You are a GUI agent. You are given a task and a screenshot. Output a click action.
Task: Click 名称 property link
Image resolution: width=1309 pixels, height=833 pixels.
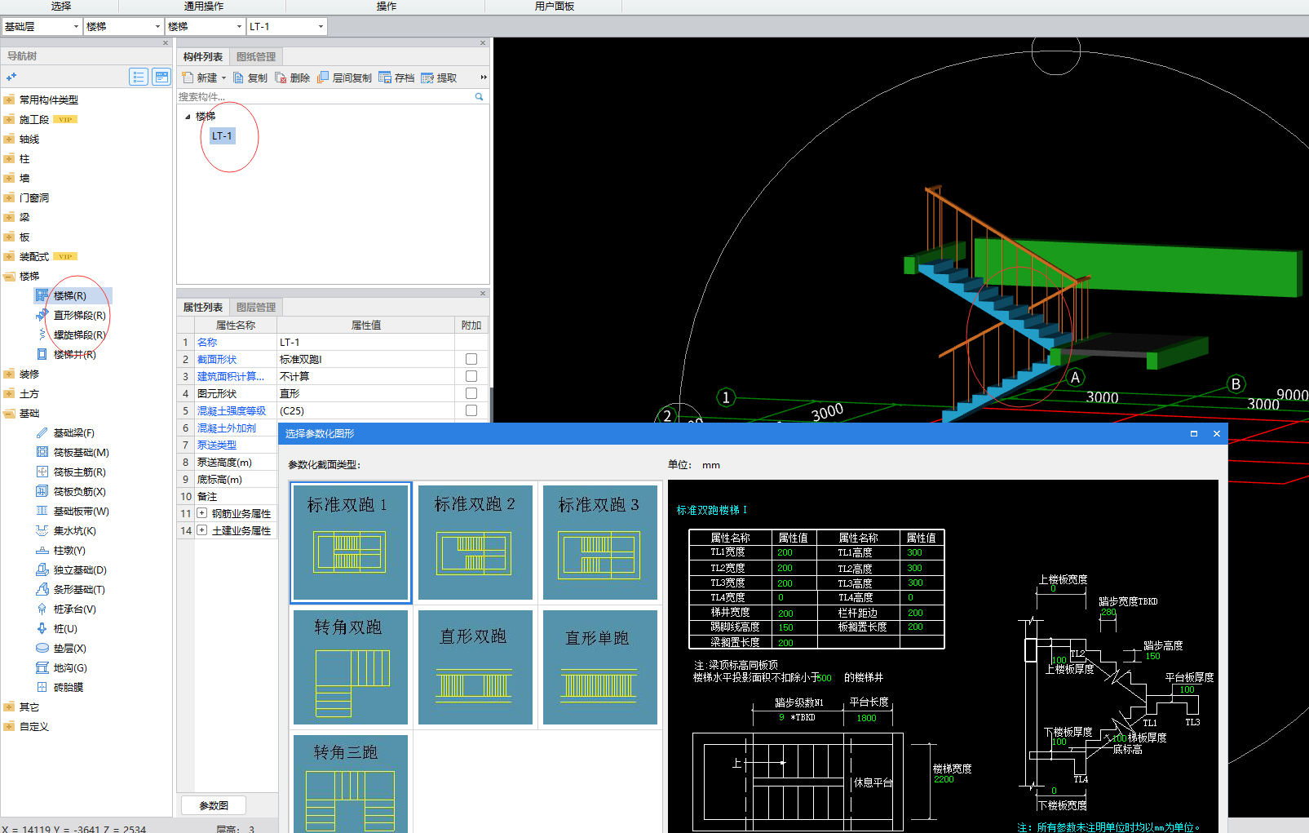tap(207, 342)
